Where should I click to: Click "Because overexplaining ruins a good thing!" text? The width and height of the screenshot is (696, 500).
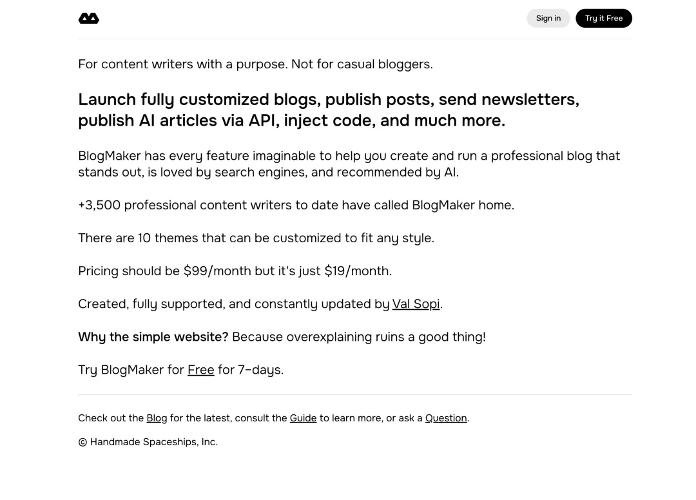click(358, 337)
